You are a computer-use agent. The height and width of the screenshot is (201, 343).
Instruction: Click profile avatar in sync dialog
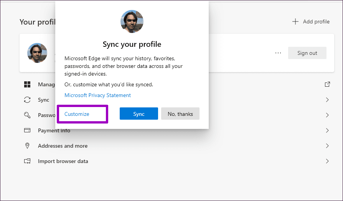pyautogui.click(x=132, y=21)
